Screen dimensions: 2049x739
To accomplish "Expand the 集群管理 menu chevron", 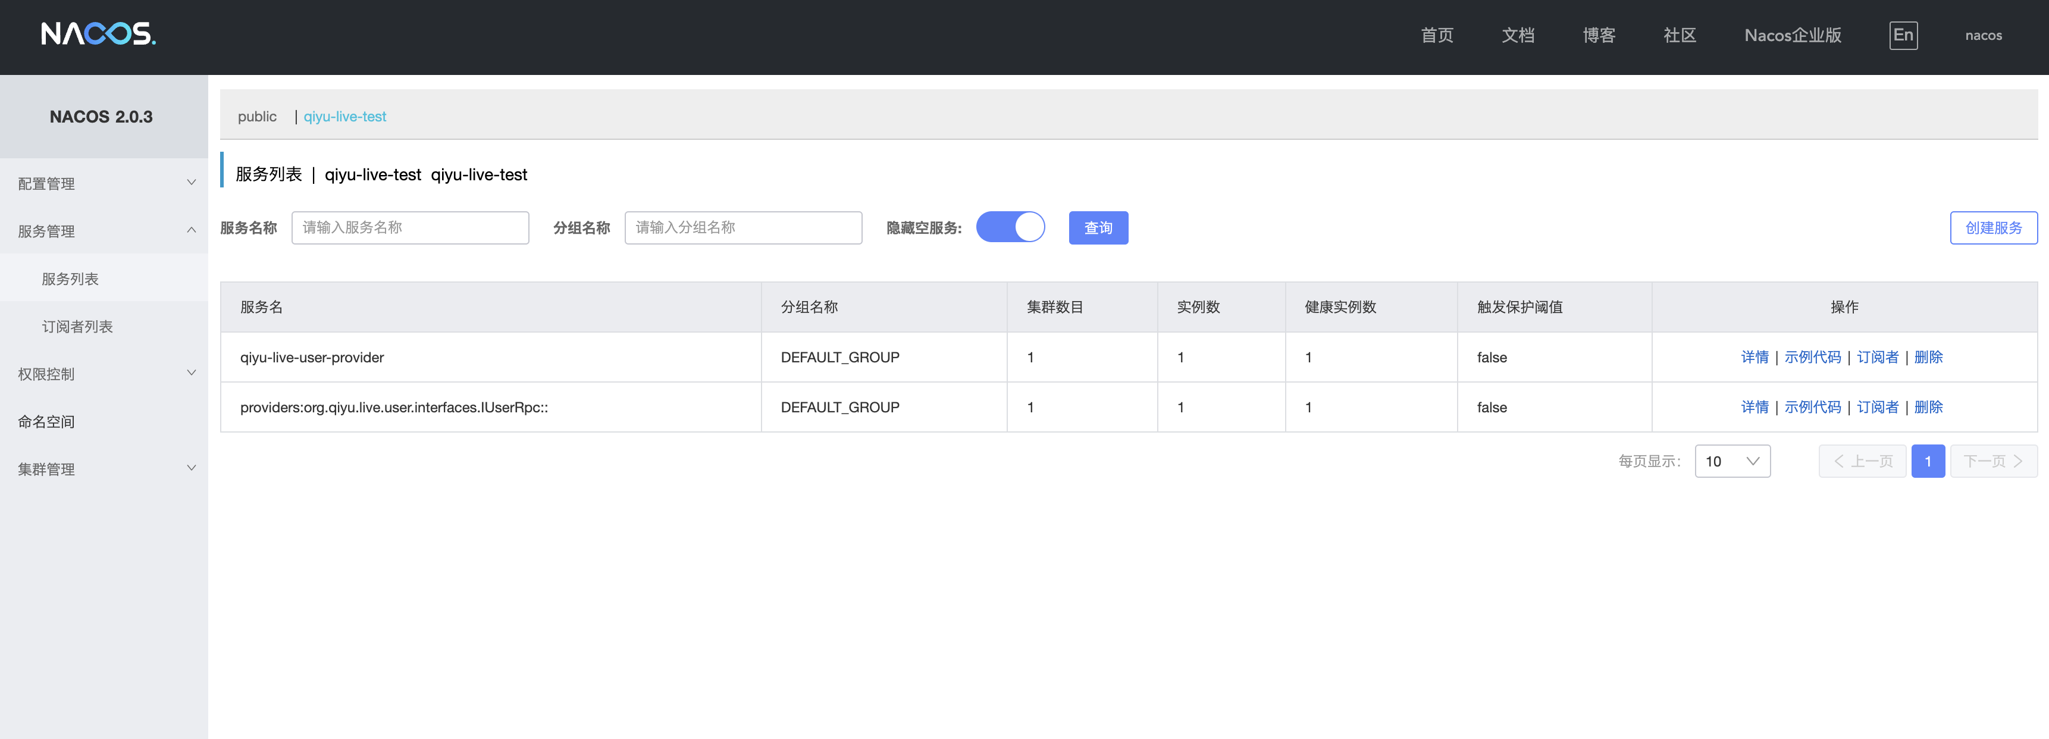I will [x=191, y=468].
